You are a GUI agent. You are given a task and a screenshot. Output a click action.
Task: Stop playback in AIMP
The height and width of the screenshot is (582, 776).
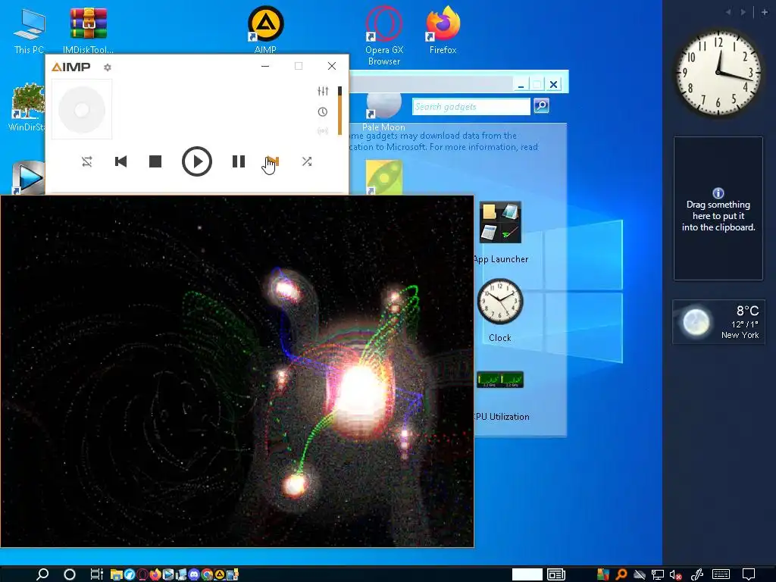155,161
